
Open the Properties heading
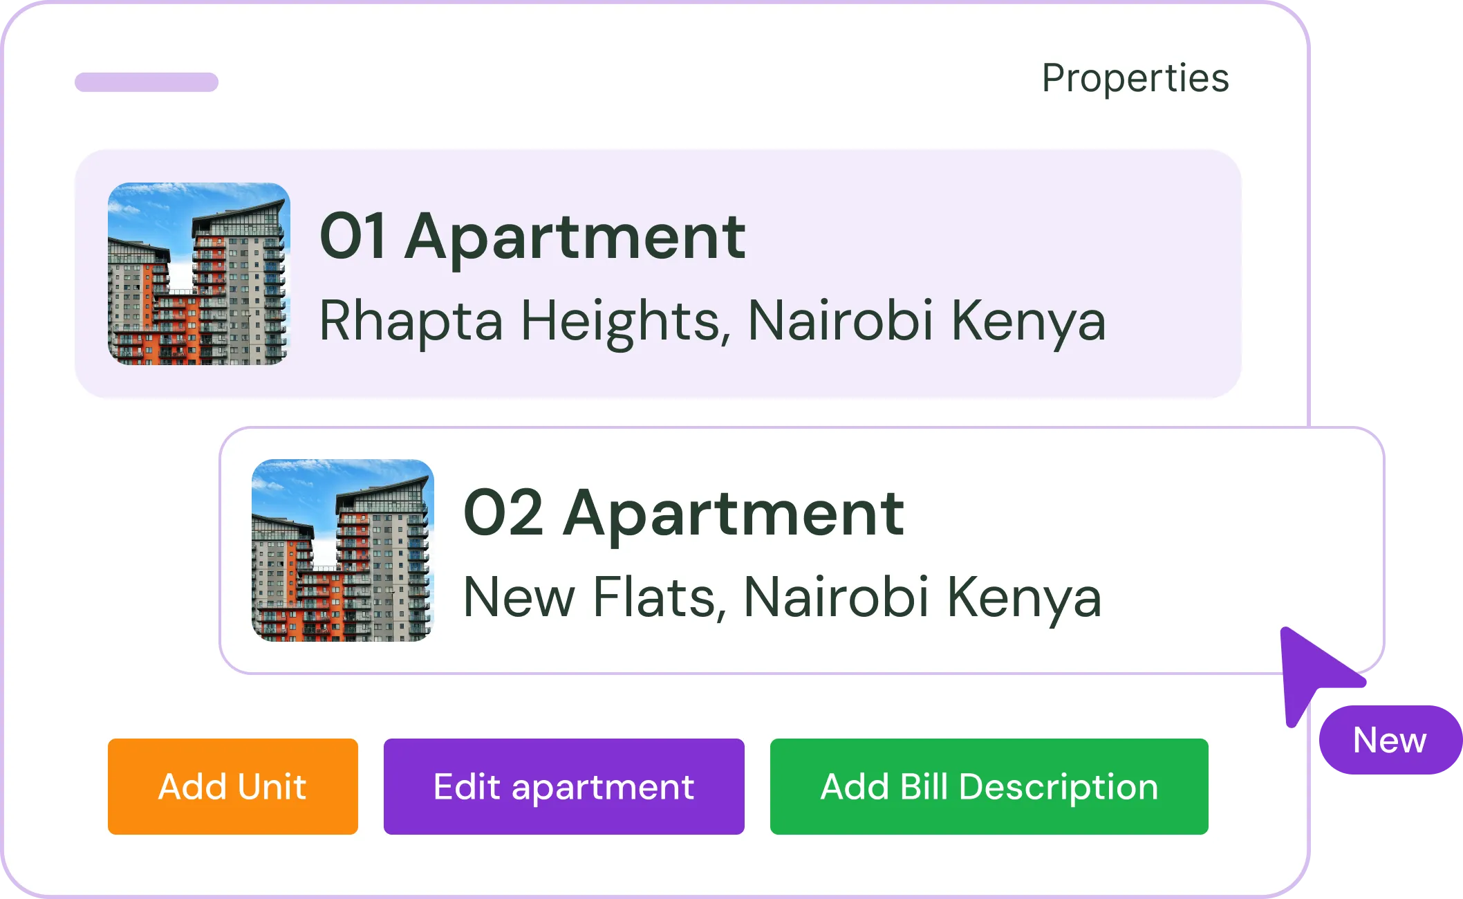click(x=1135, y=78)
